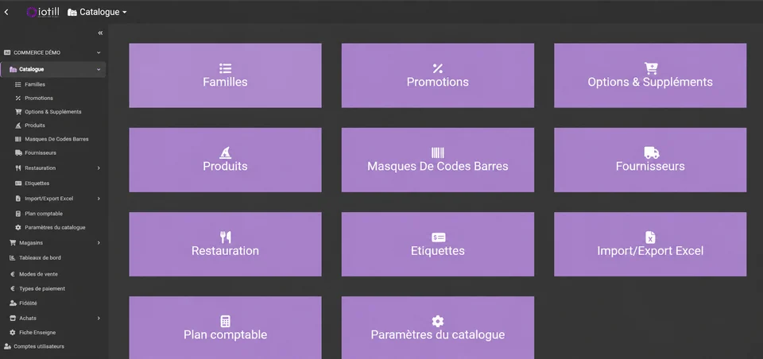763x359 pixels.
Task: Open Comptes utilisateurs label in the sidebar
Action: tap(39, 346)
